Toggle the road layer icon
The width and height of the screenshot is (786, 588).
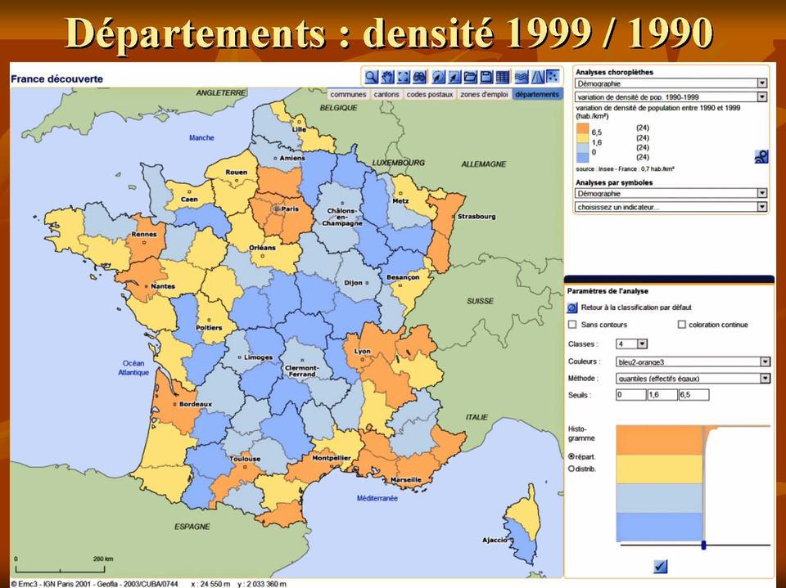(537, 77)
